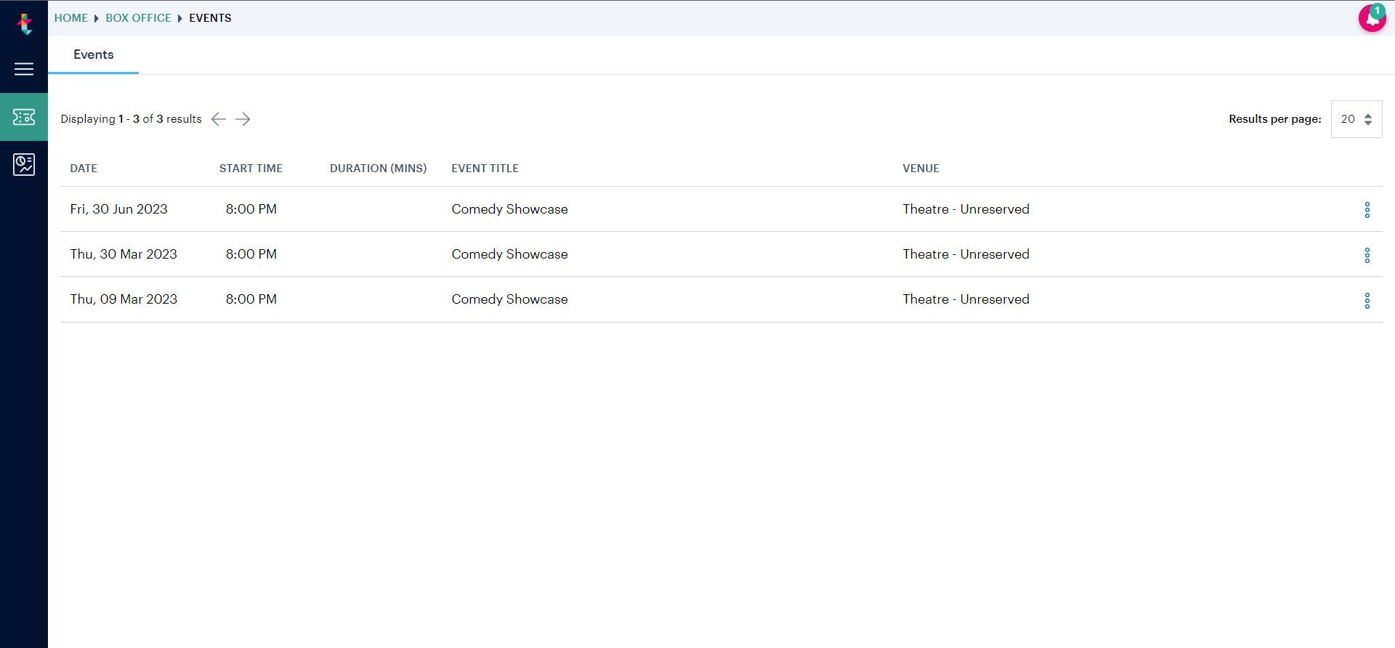Screen dimensions: 1395x648
Task: Click DURATION (MINS) column header
Action: tap(378, 169)
